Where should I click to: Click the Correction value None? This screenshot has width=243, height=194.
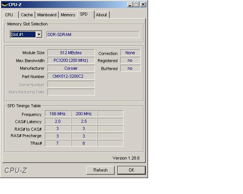pyautogui.click(x=130, y=53)
